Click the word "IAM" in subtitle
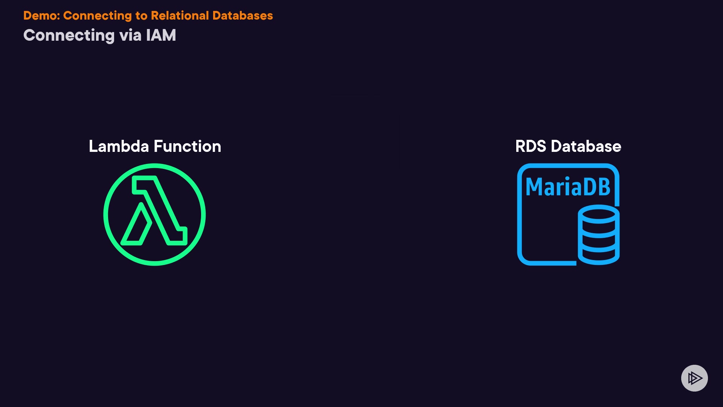The image size is (723, 407). pos(161,35)
